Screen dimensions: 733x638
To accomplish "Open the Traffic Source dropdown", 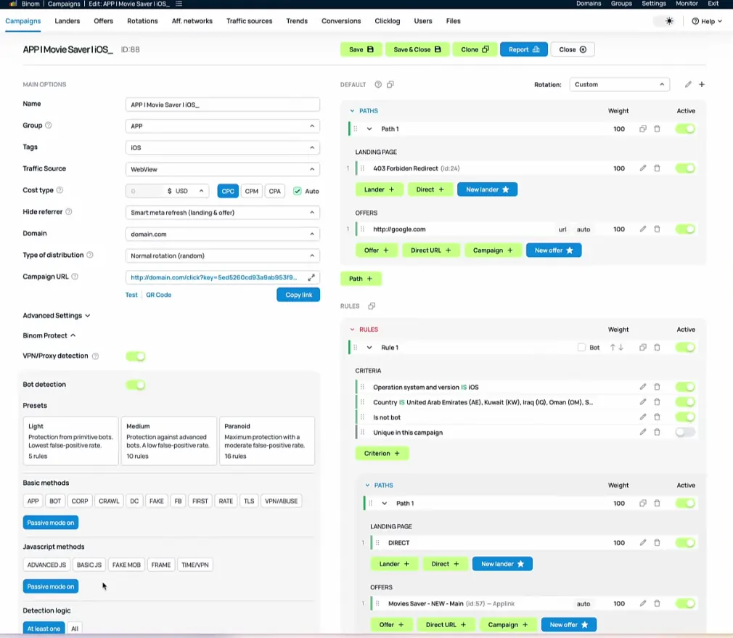I will (222, 169).
